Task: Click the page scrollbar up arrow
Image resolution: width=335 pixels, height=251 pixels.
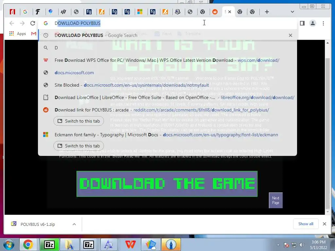Action: [327, 43]
